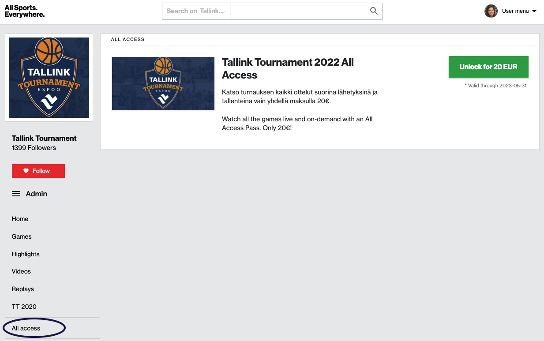Viewport: 544px width, 341px height.
Task: Open Tallink Tournament 2022 All Access title
Action: [288, 68]
